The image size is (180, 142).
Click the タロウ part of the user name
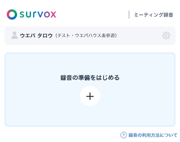pos(45,36)
